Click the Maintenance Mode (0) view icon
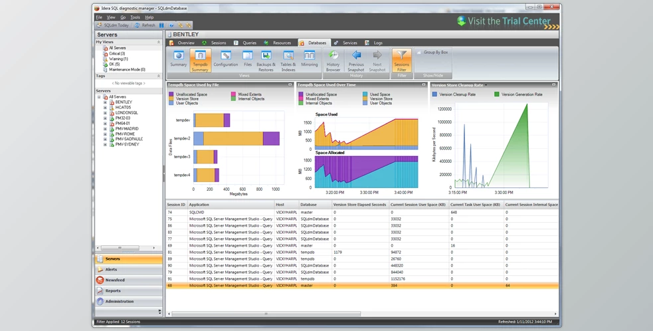This screenshot has height=331, width=653. click(106, 70)
